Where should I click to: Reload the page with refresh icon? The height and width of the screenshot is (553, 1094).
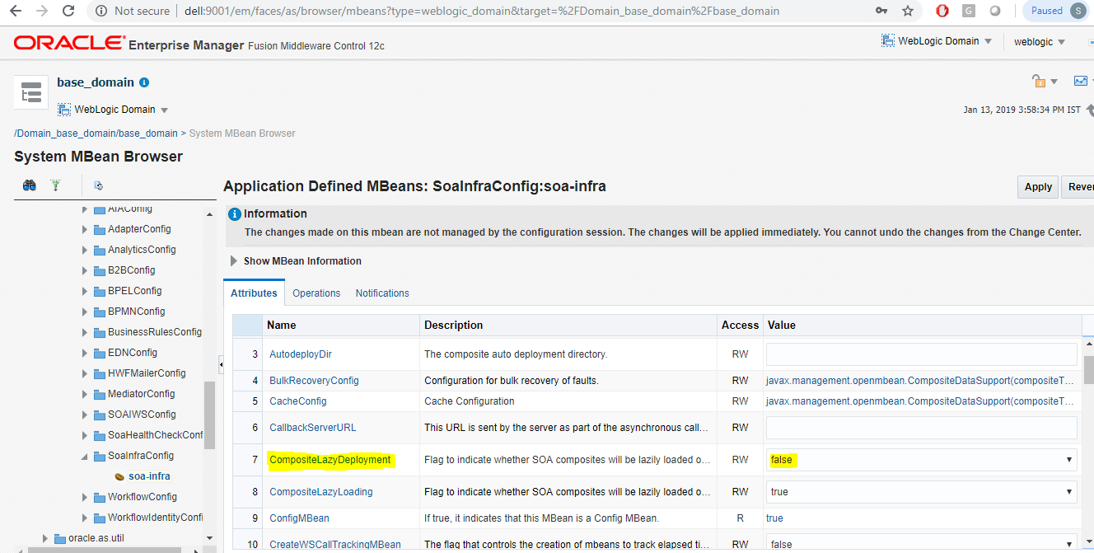pyautogui.click(x=69, y=11)
